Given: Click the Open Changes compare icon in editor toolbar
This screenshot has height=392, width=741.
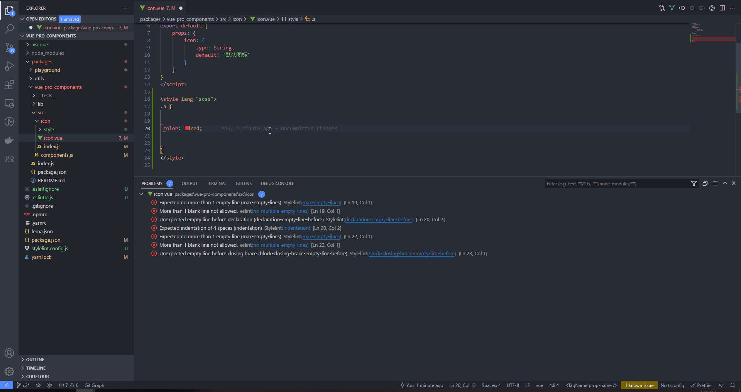Looking at the screenshot, I should [662, 8].
